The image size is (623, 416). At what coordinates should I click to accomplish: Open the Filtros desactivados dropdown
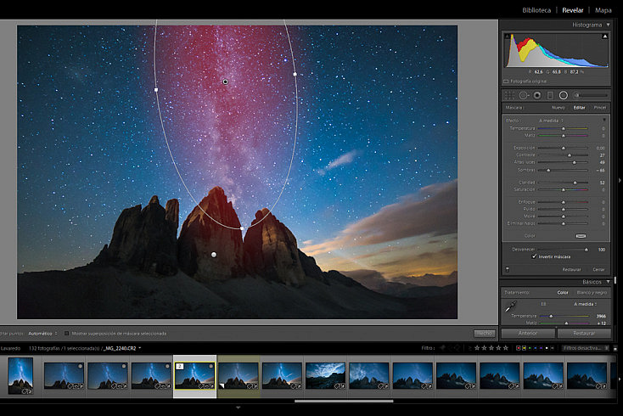586,348
